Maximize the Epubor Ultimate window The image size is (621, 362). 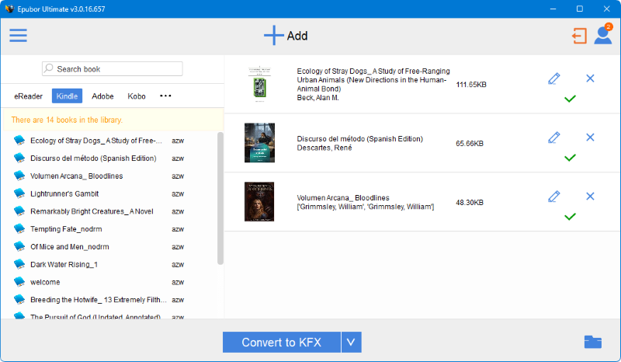[579, 9]
